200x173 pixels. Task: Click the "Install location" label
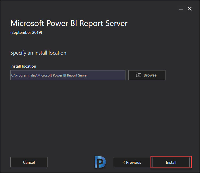pyautogui.click(x=23, y=66)
